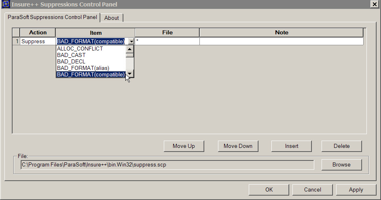
Task: Click the suppress.scp file path field
Action: 167,165
